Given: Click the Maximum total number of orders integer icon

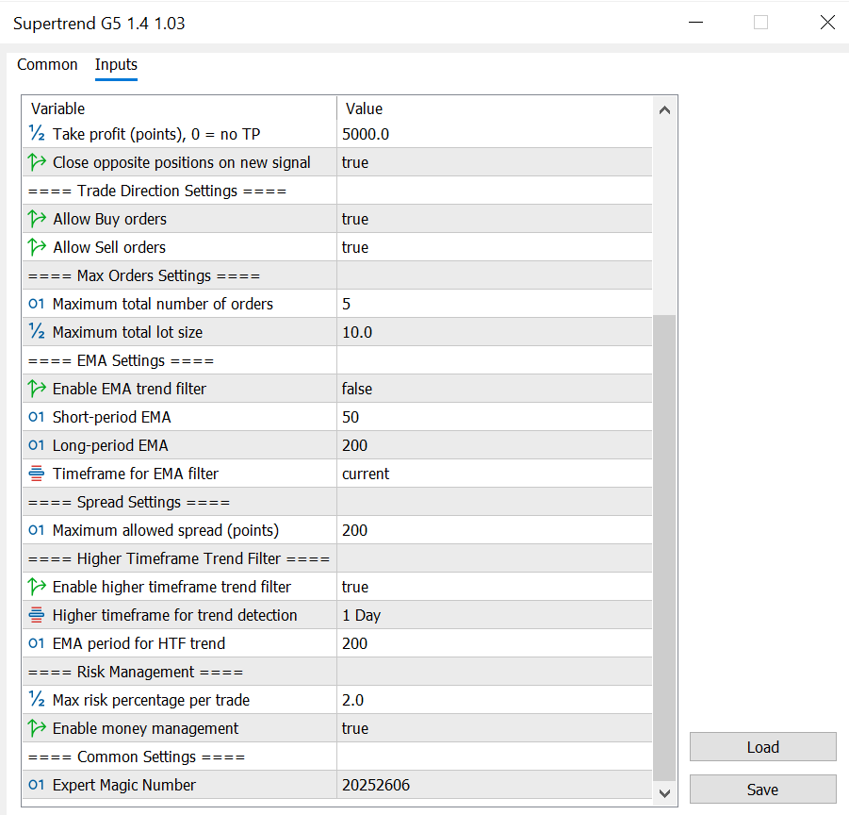Looking at the screenshot, I should pos(37,304).
